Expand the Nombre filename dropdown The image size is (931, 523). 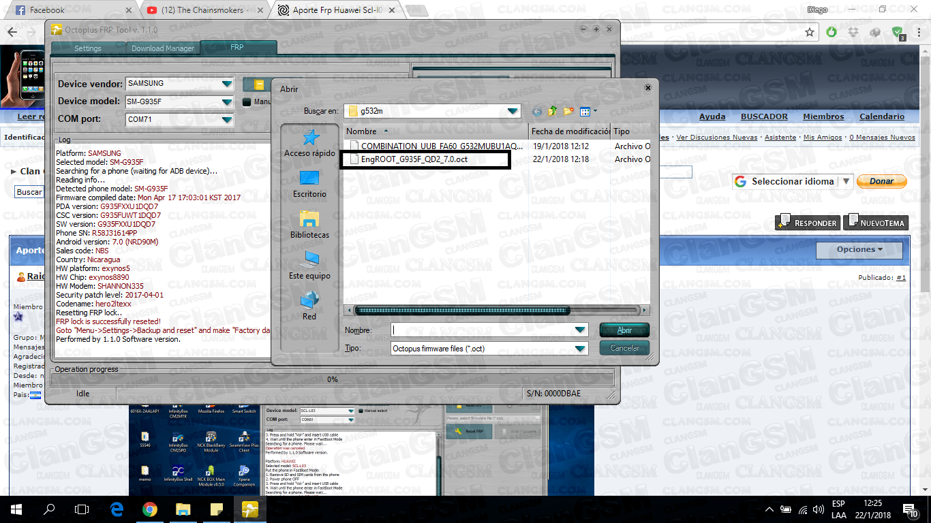click(x=580, y=330)
